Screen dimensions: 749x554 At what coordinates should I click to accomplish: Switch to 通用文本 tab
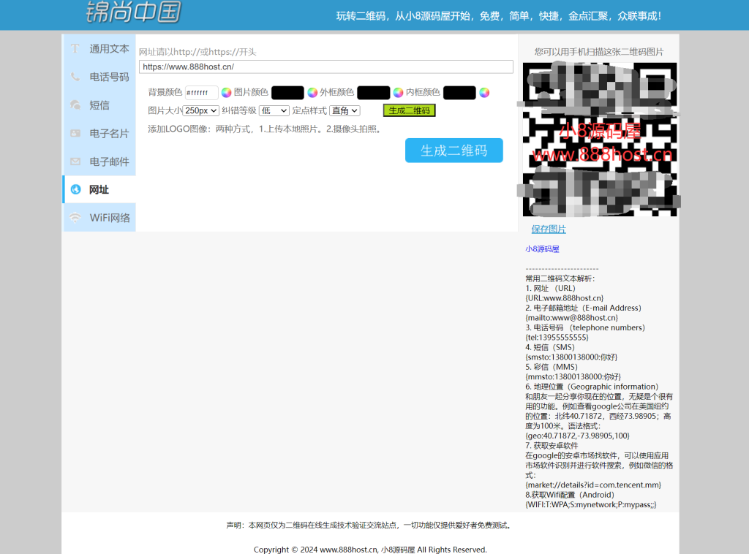pyautogui.click(x=99, y=49)
